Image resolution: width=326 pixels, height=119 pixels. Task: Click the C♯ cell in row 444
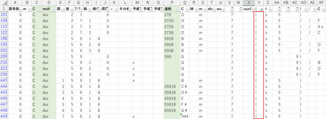pos(185,87)
